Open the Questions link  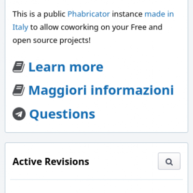click(x=62, y=114)
